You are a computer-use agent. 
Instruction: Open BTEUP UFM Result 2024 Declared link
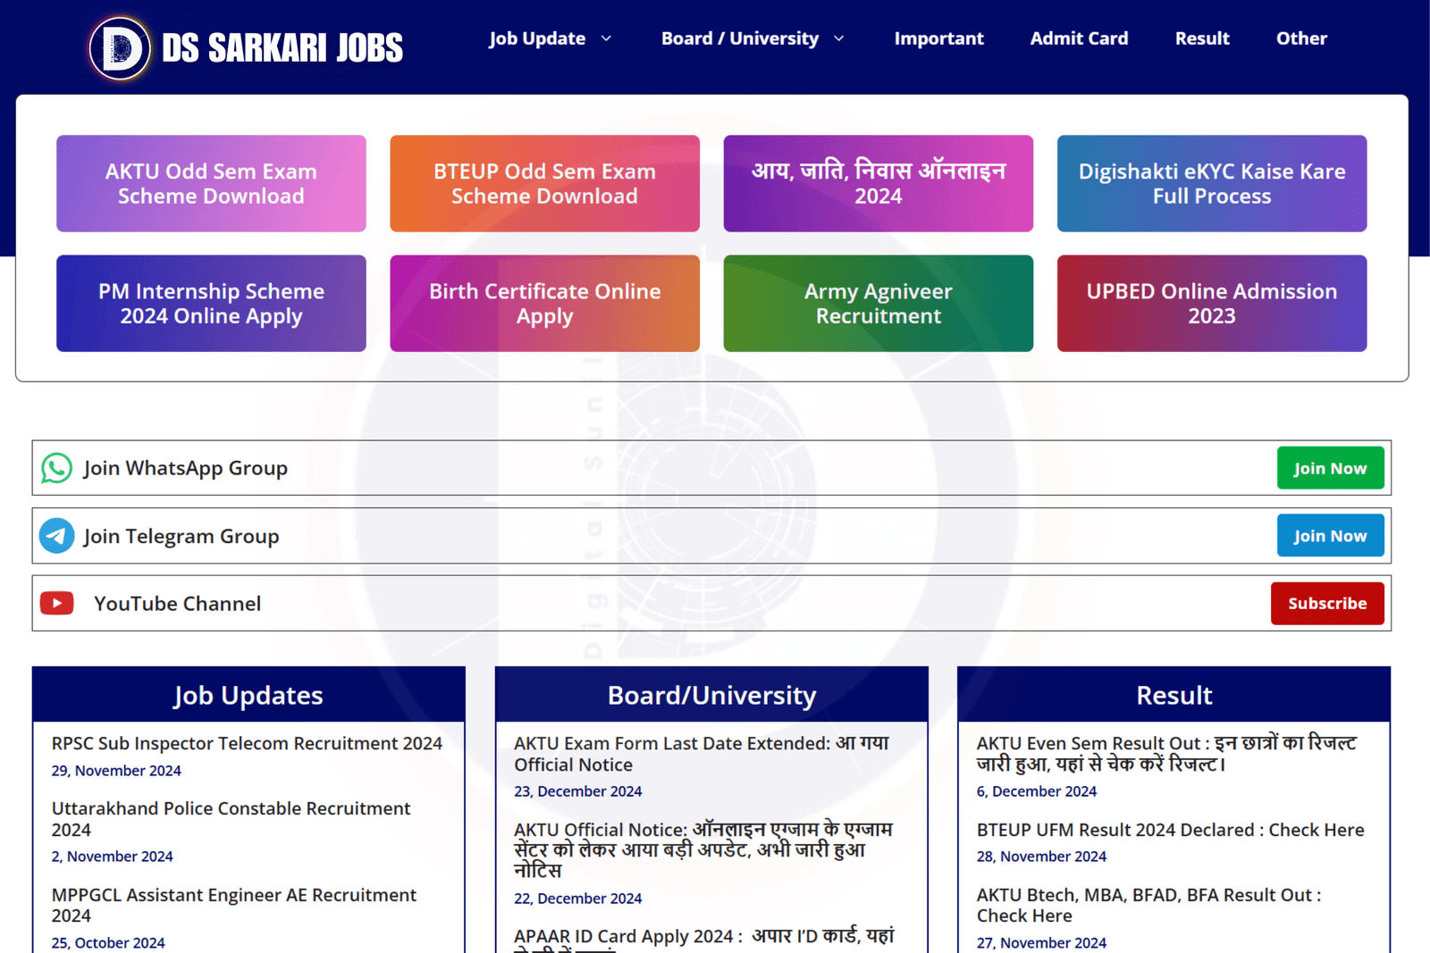(1170, 830)
